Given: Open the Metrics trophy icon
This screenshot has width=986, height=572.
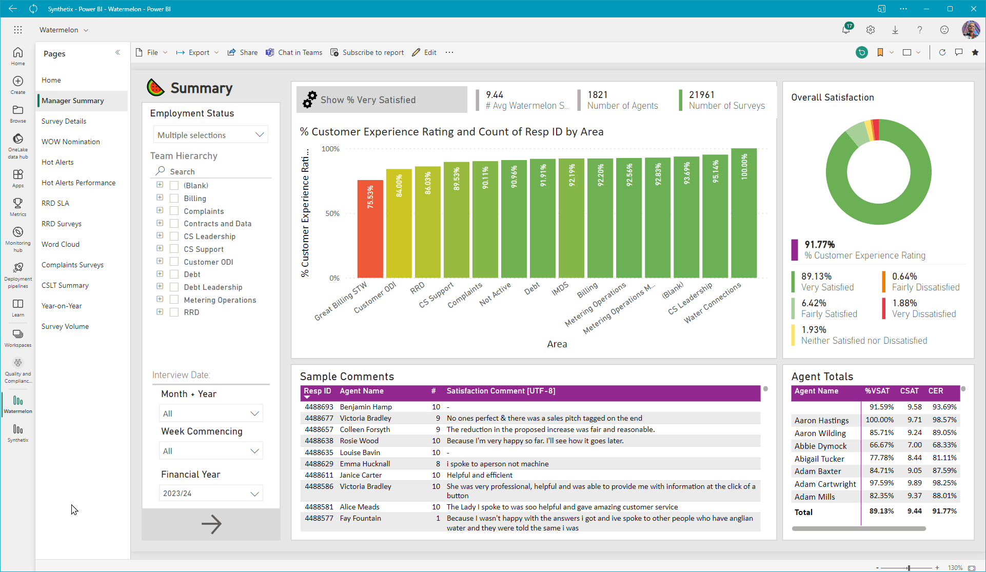Looking at the screenshot, I should 18,203.
